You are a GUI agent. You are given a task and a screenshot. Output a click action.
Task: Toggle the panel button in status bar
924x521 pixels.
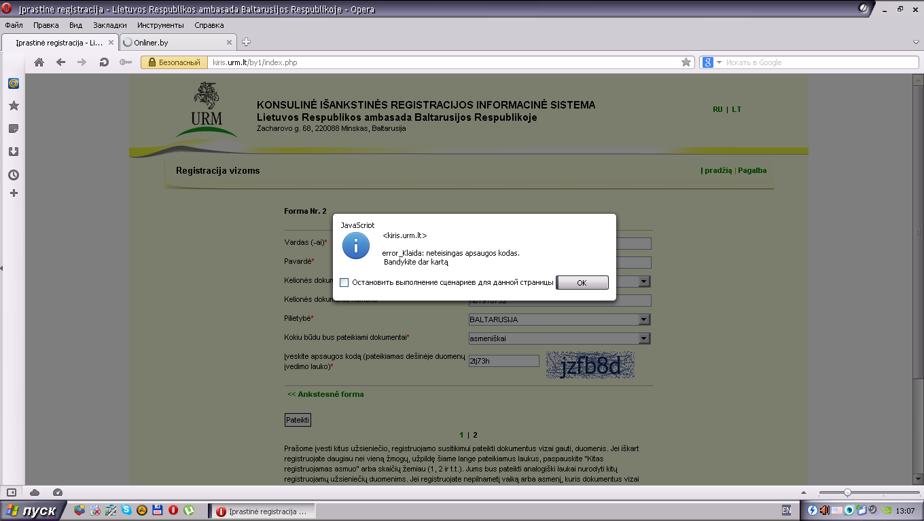(x=12, y=493)
